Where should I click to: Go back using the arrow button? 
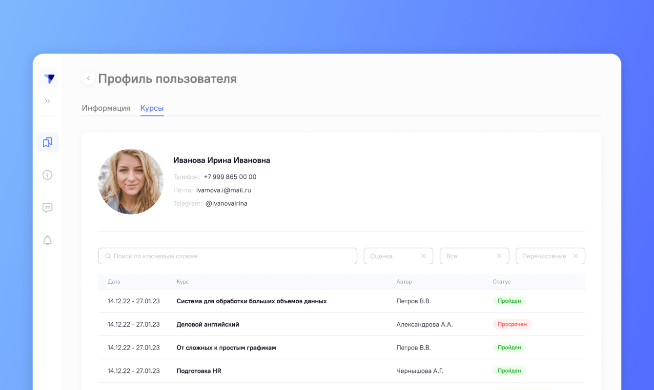(88, 78)
